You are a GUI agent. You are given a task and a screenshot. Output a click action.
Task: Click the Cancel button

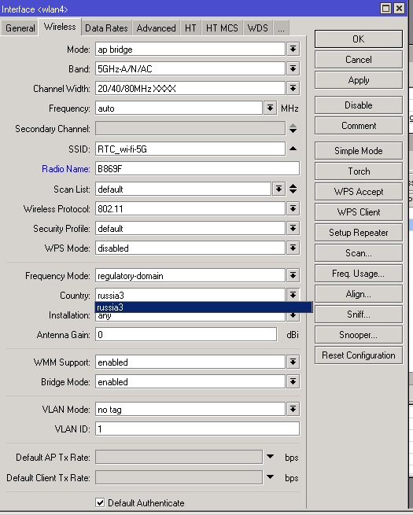click(x=359, y=60)
